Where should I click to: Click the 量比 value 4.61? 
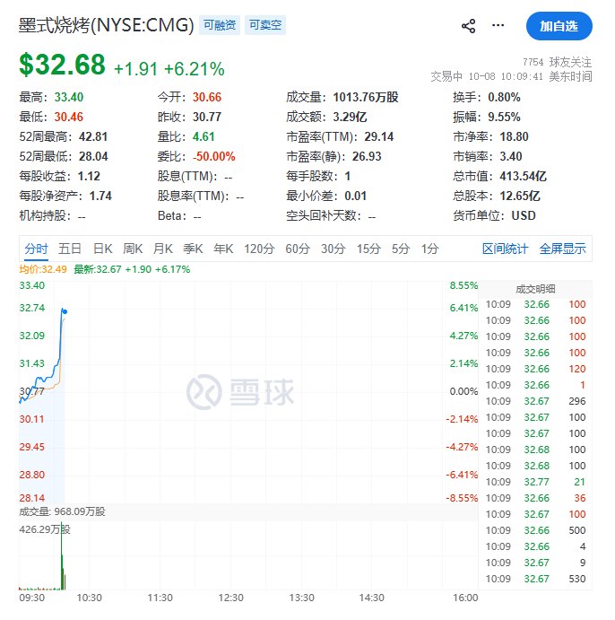(204, 136)
